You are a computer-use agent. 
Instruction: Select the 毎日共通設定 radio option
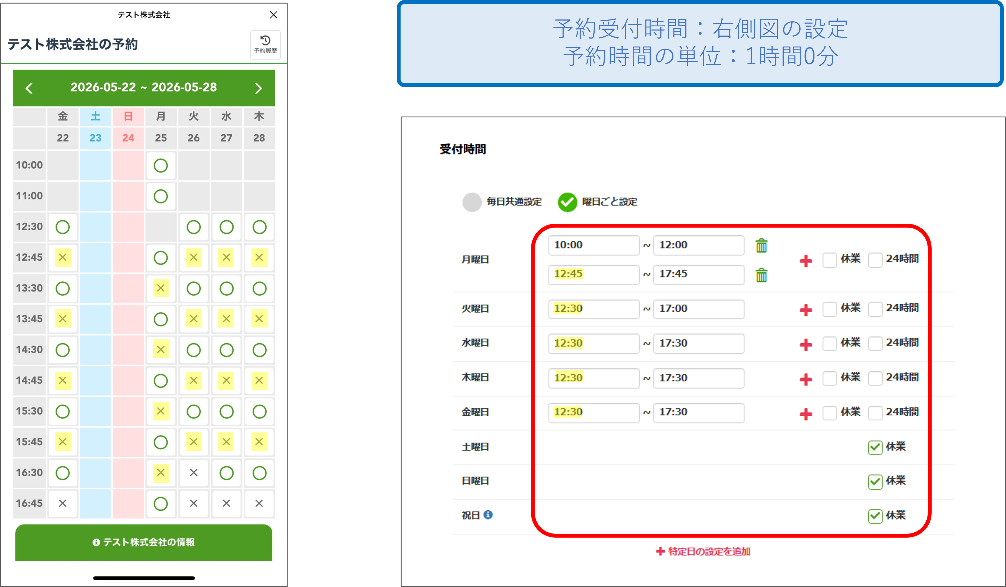(472, 202)
